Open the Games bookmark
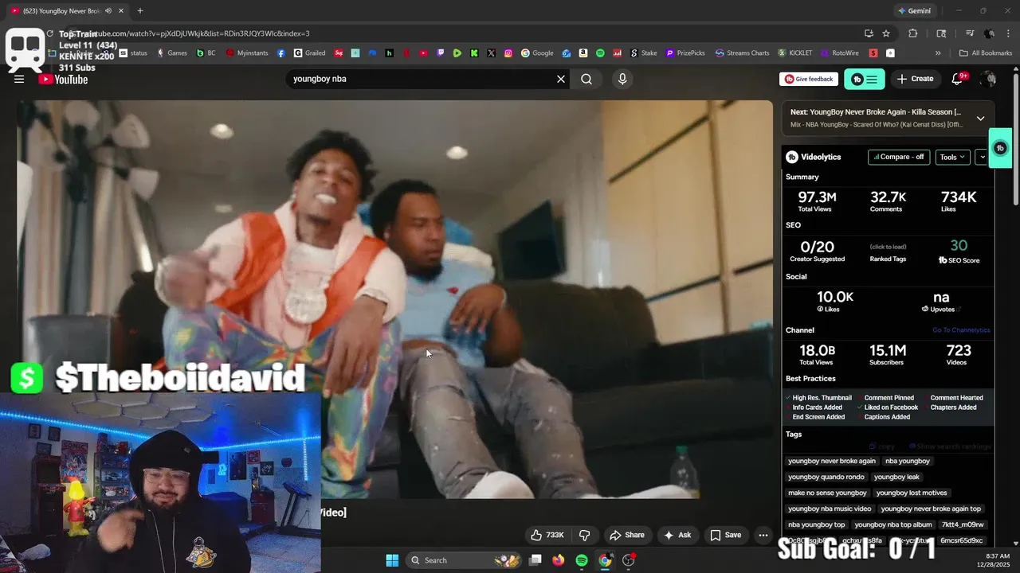The height and width of the screenshot is (573, 1020). (x=172, y=53)
